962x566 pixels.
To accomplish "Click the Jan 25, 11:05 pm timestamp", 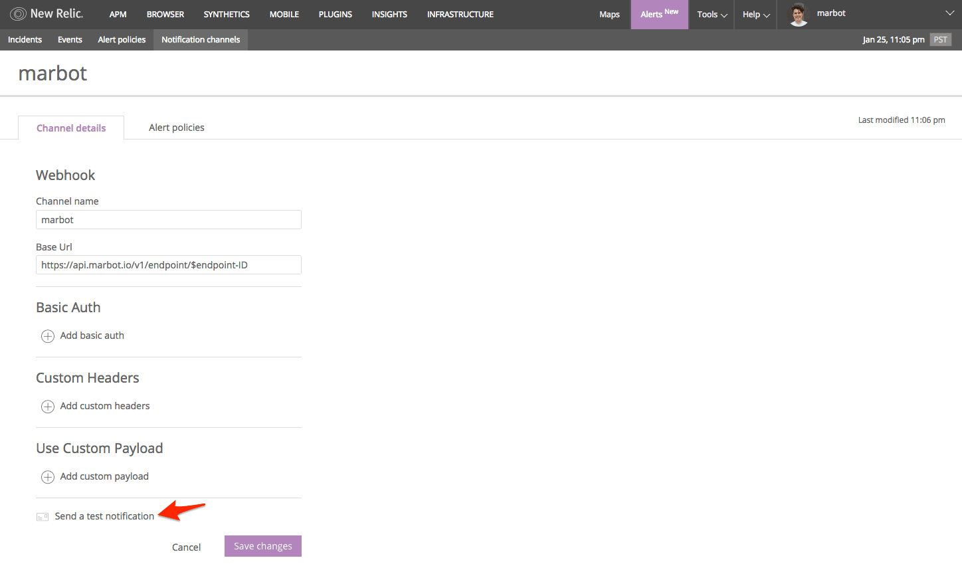I will 893,40.
